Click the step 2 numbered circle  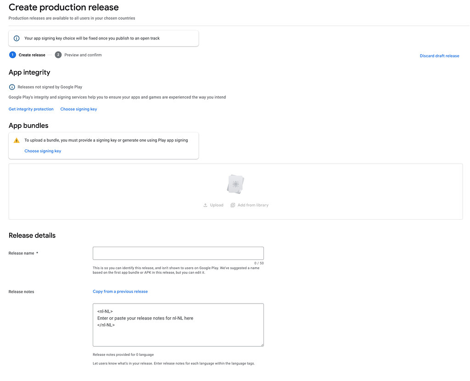click(58, 55)
